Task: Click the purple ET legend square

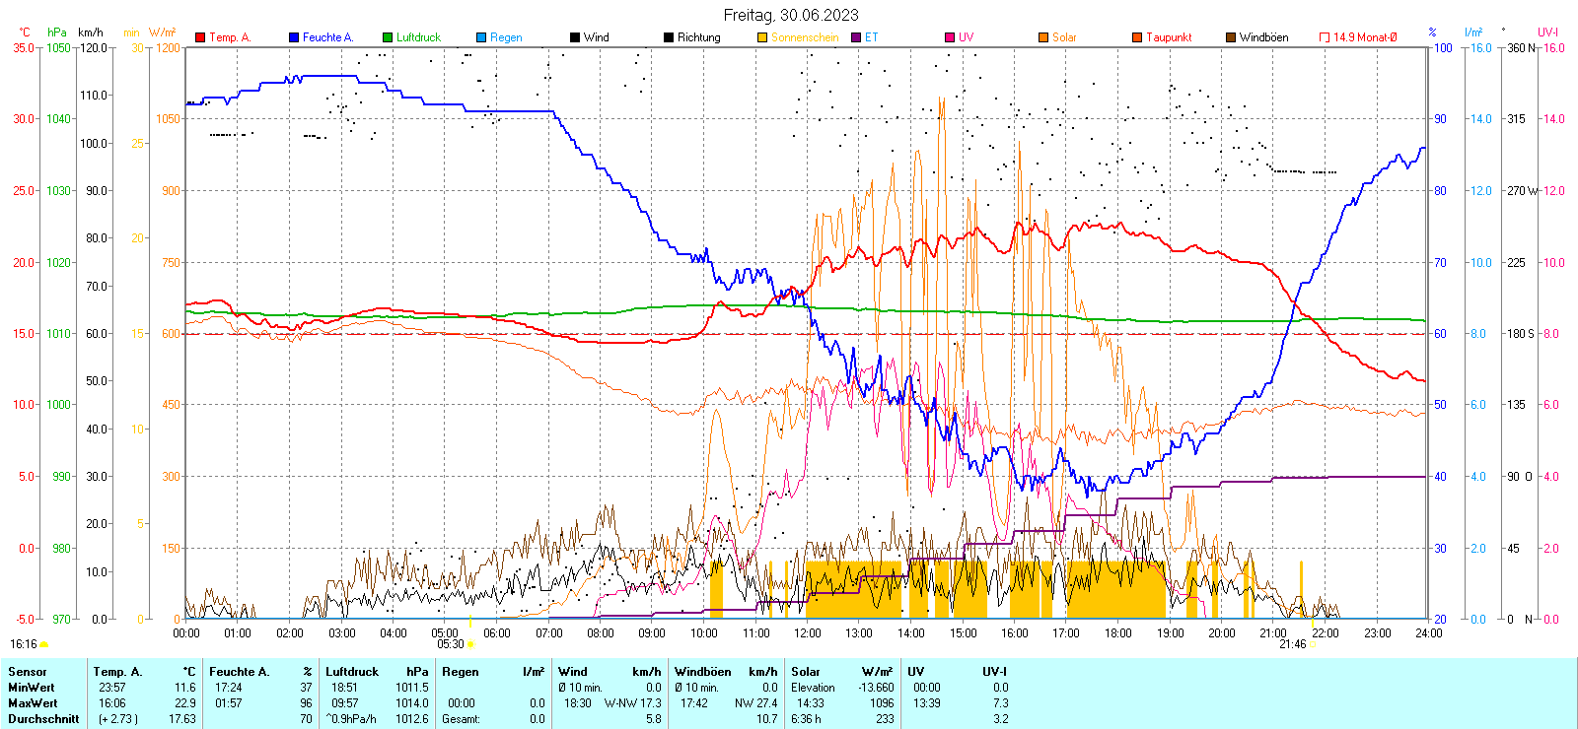Action: 856,37
